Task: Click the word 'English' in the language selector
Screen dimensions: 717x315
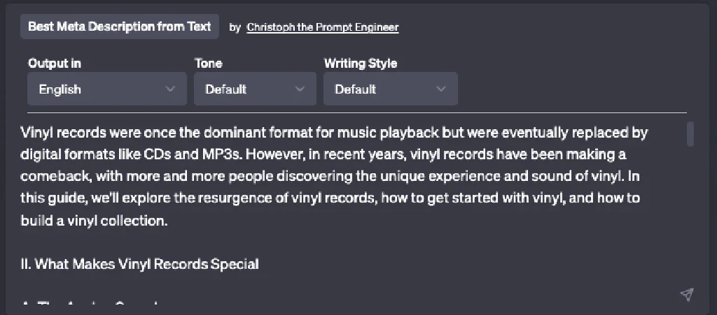Action: [60, 89]
